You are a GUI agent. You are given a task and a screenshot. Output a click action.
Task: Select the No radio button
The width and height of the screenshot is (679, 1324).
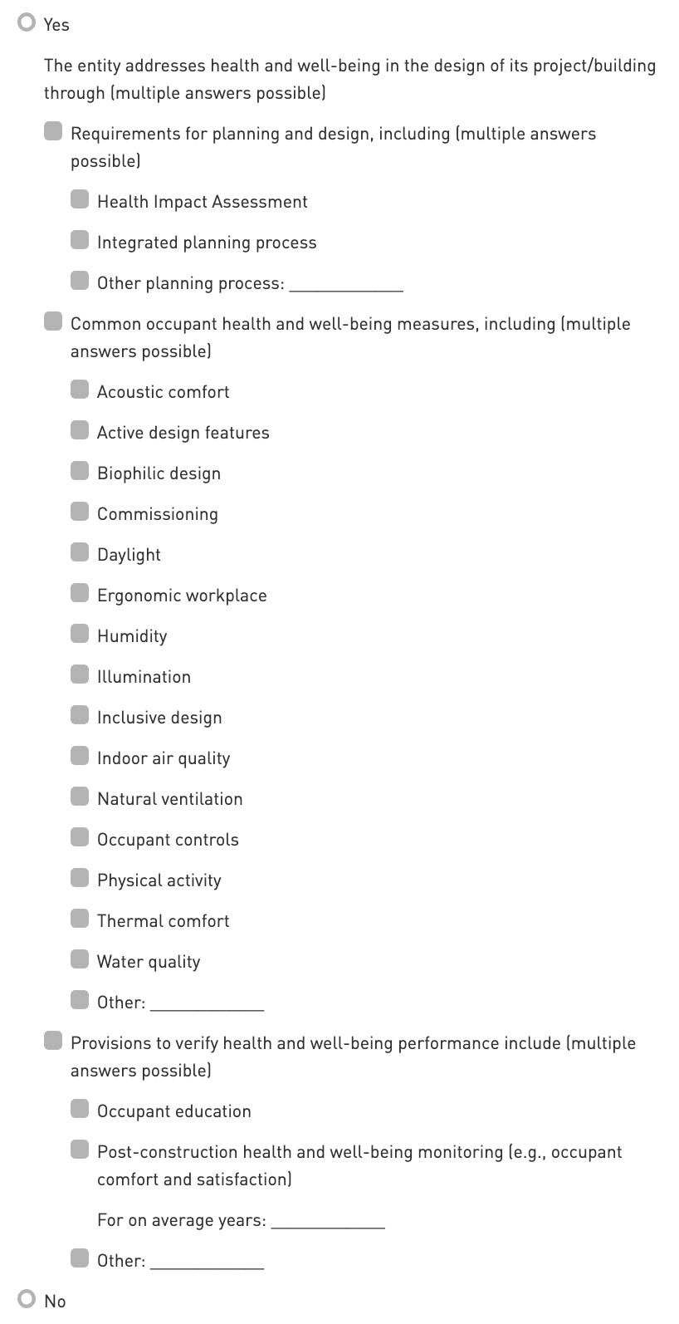tap(27, 1299)
